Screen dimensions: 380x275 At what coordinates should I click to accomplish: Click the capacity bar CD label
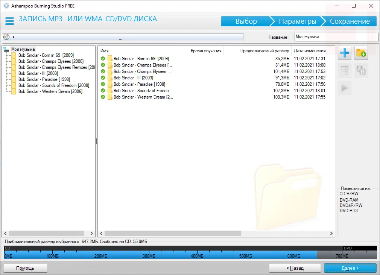point(8,248)
